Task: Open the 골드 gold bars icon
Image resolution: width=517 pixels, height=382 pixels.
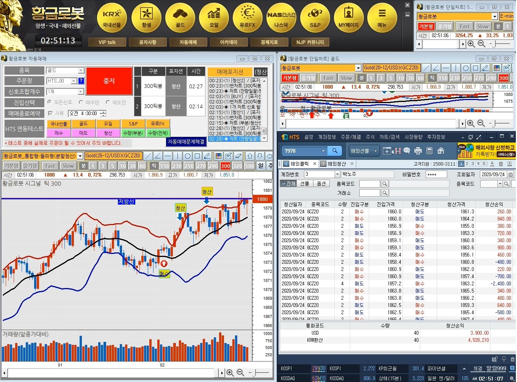Action: [x=180, y=18]
